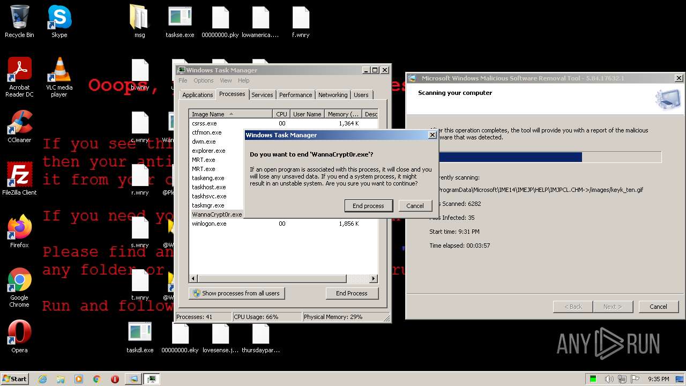Select the taskhsvc.exe process row

pyautogui.click(x=217, y=196)
